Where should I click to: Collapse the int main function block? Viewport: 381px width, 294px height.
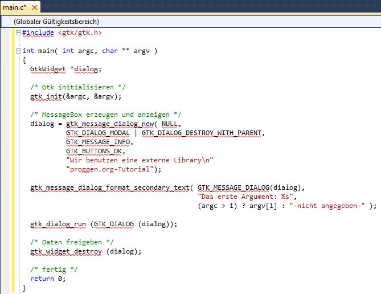click(x=19, y=51)
